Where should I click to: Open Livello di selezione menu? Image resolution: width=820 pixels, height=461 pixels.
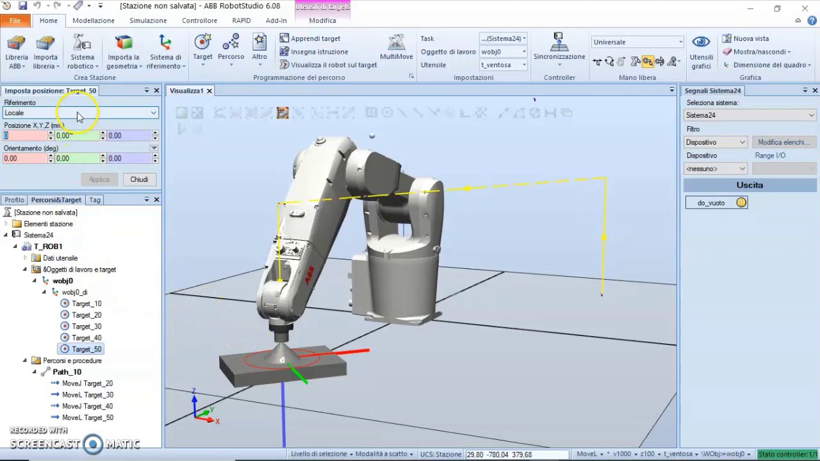click(322, 454)
